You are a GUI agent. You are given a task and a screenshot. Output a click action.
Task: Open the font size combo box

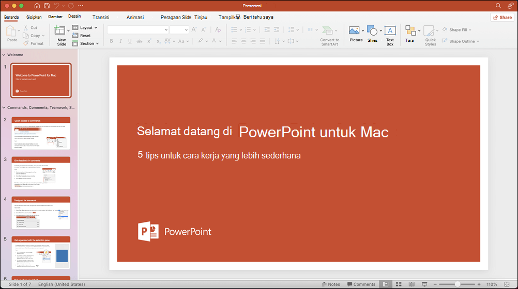(x=179, y=30)
